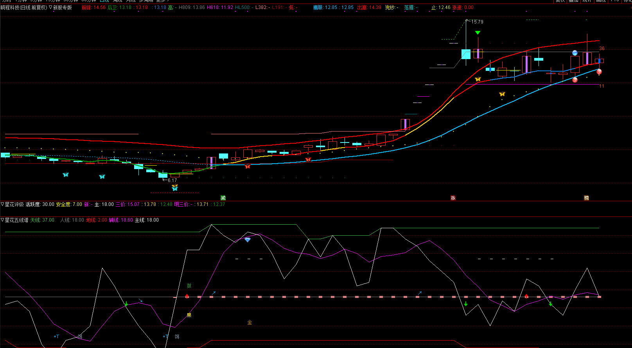Click the 新股专版 label

(x=63, y=7)
